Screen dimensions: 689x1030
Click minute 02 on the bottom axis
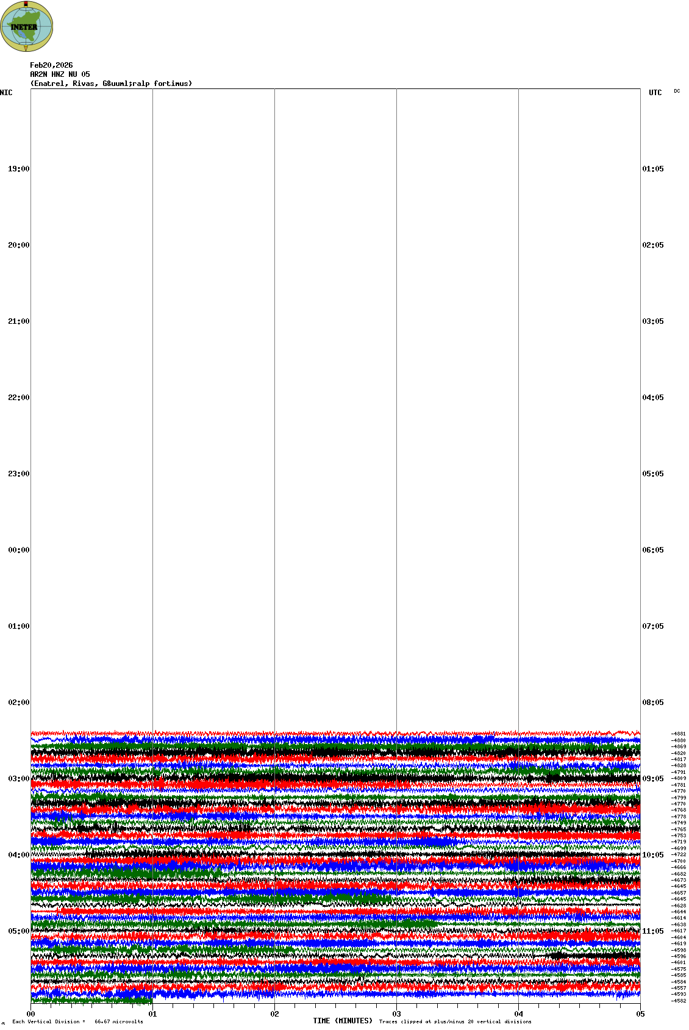click(275, 1014)
